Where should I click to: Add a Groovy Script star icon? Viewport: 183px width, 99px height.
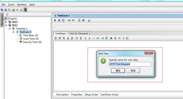pyautogui.click(x=111, y=38)
